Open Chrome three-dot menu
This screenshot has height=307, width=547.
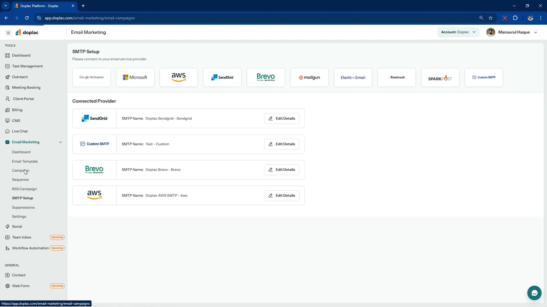click(x=541, y=18)
